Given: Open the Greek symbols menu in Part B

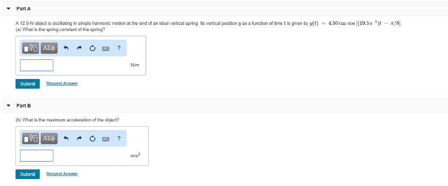Looking at the screenshot, I should click(49, 139).
